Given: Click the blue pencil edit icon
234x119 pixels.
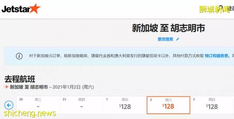Looking at the screenshot, I should tap(178, 39).
